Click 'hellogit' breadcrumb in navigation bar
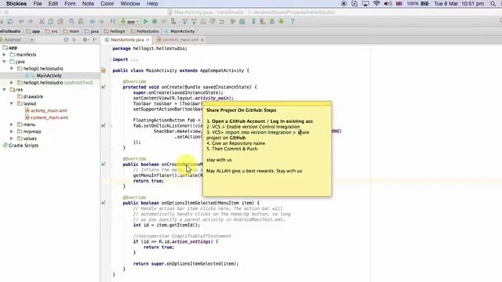The height and width of the screenshot is (282, 502). (115, 31)
